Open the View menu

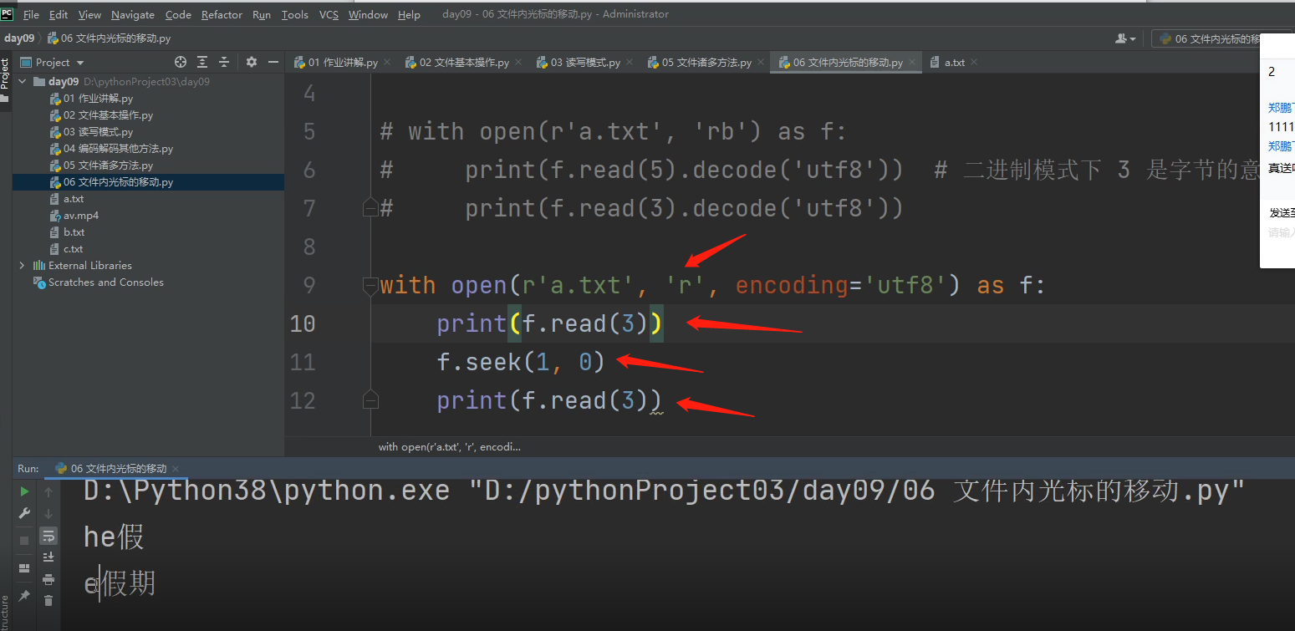89,14
